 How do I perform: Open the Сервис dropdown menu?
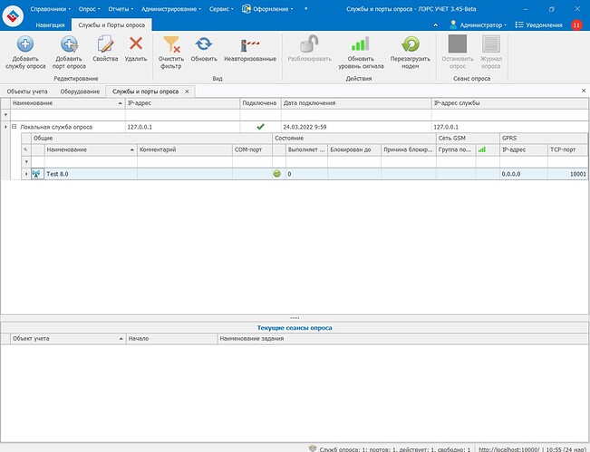pos(221,9)
